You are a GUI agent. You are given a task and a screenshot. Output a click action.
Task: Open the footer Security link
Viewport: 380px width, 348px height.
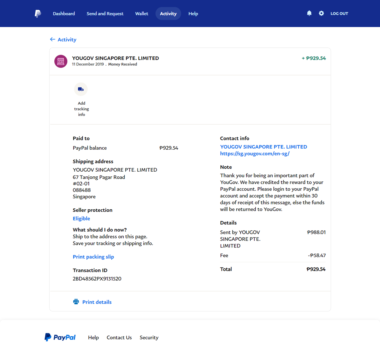(149, 337)
